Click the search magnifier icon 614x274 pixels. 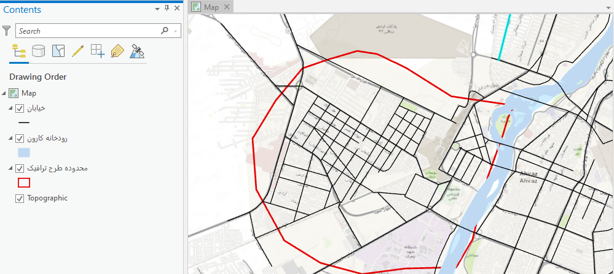pos(164,31)
